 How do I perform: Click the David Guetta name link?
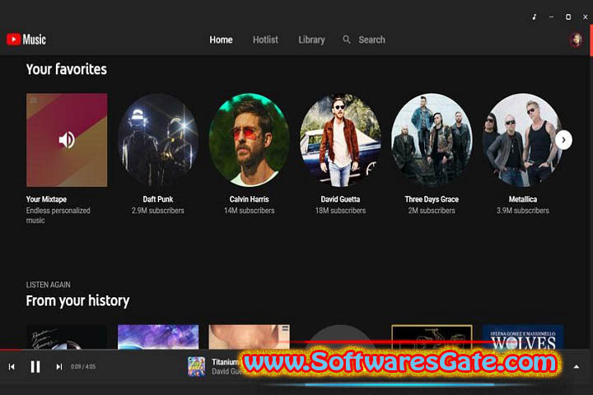pyautogui.click(x=340, y=199)
